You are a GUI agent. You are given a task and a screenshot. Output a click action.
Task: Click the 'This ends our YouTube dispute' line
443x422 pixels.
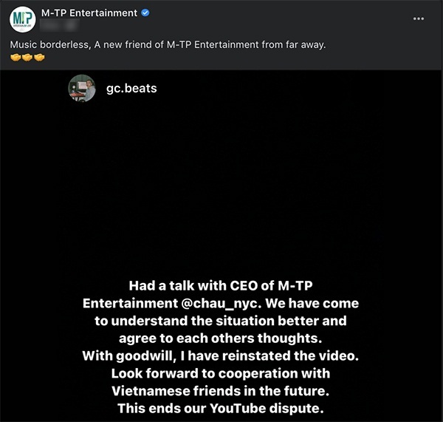221,409
